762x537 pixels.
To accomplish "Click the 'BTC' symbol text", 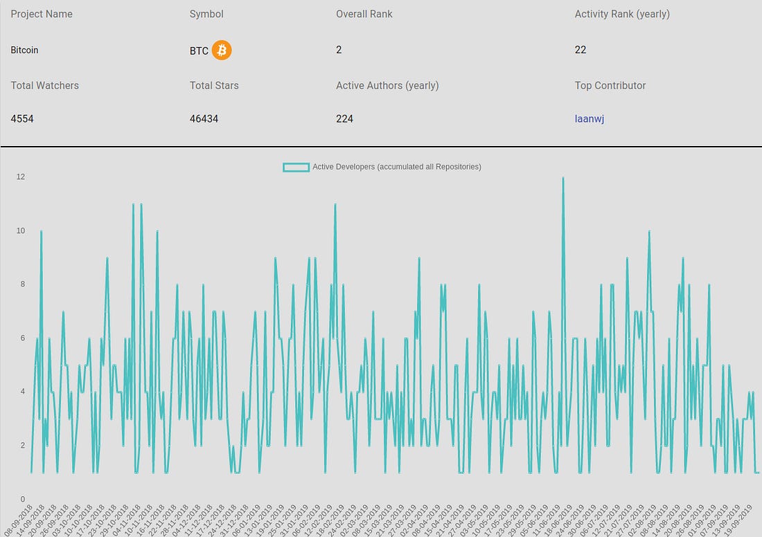I will pos(199,51).
